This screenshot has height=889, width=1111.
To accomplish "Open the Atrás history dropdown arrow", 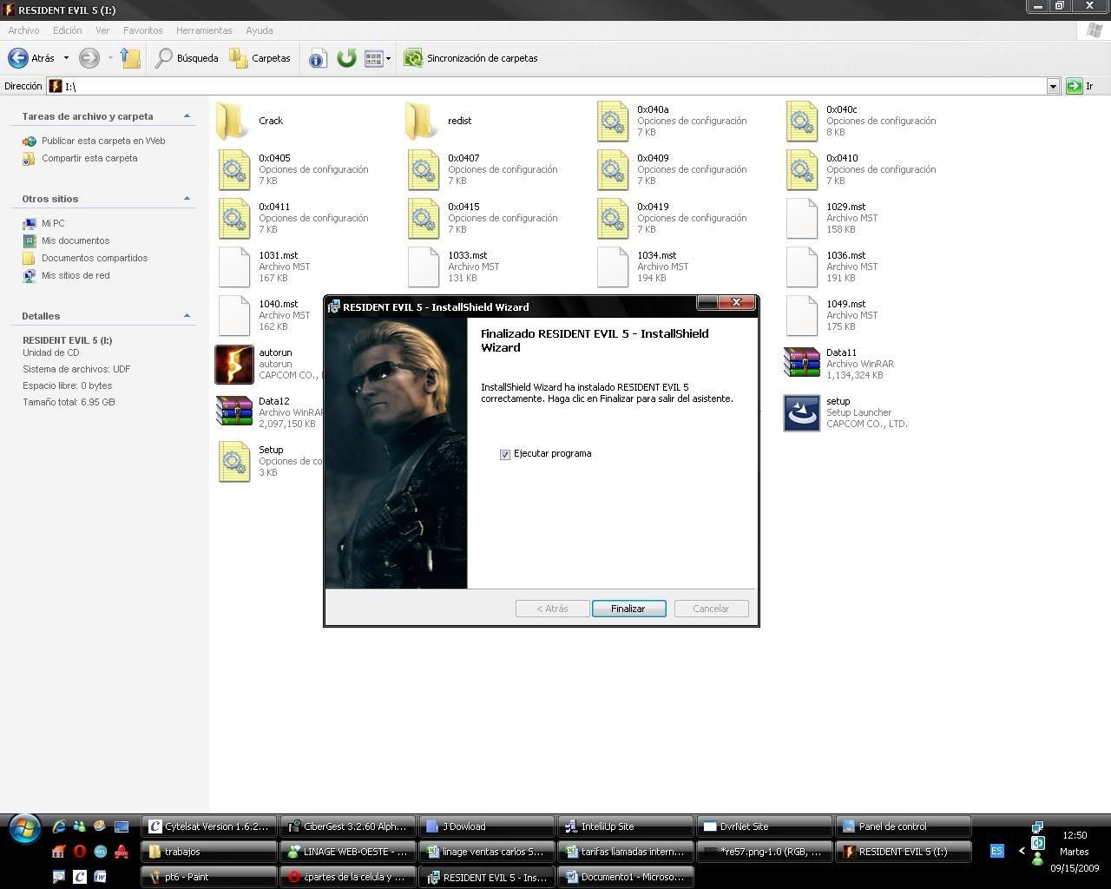I will (66, 58).
